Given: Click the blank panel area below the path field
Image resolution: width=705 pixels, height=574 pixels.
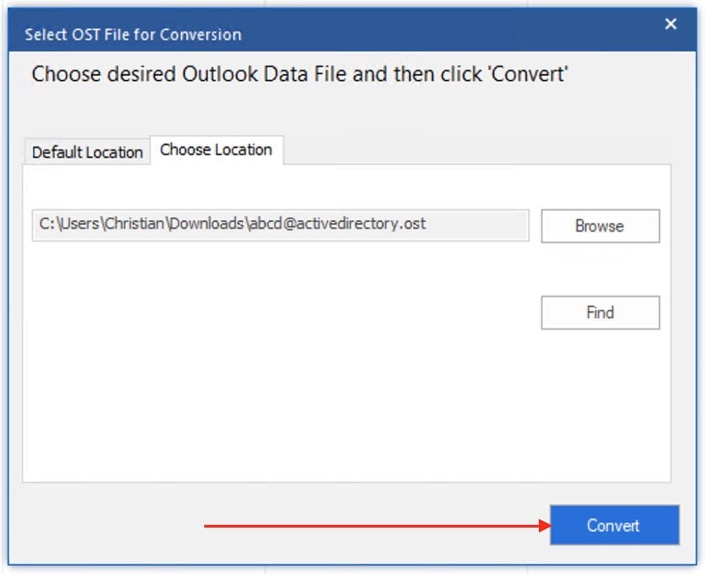Looking at the screenshot, I should coord(277,360).
